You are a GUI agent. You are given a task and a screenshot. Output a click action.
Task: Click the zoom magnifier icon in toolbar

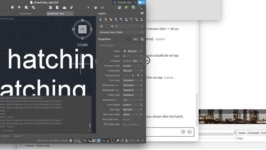[89, 7]
